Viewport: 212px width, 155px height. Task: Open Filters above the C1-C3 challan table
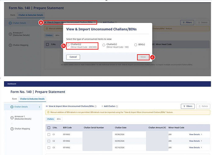point(188,106)
